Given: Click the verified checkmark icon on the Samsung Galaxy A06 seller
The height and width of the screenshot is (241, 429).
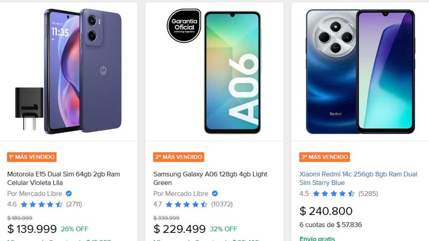Looking at the screenshot, I should (214, 193).
